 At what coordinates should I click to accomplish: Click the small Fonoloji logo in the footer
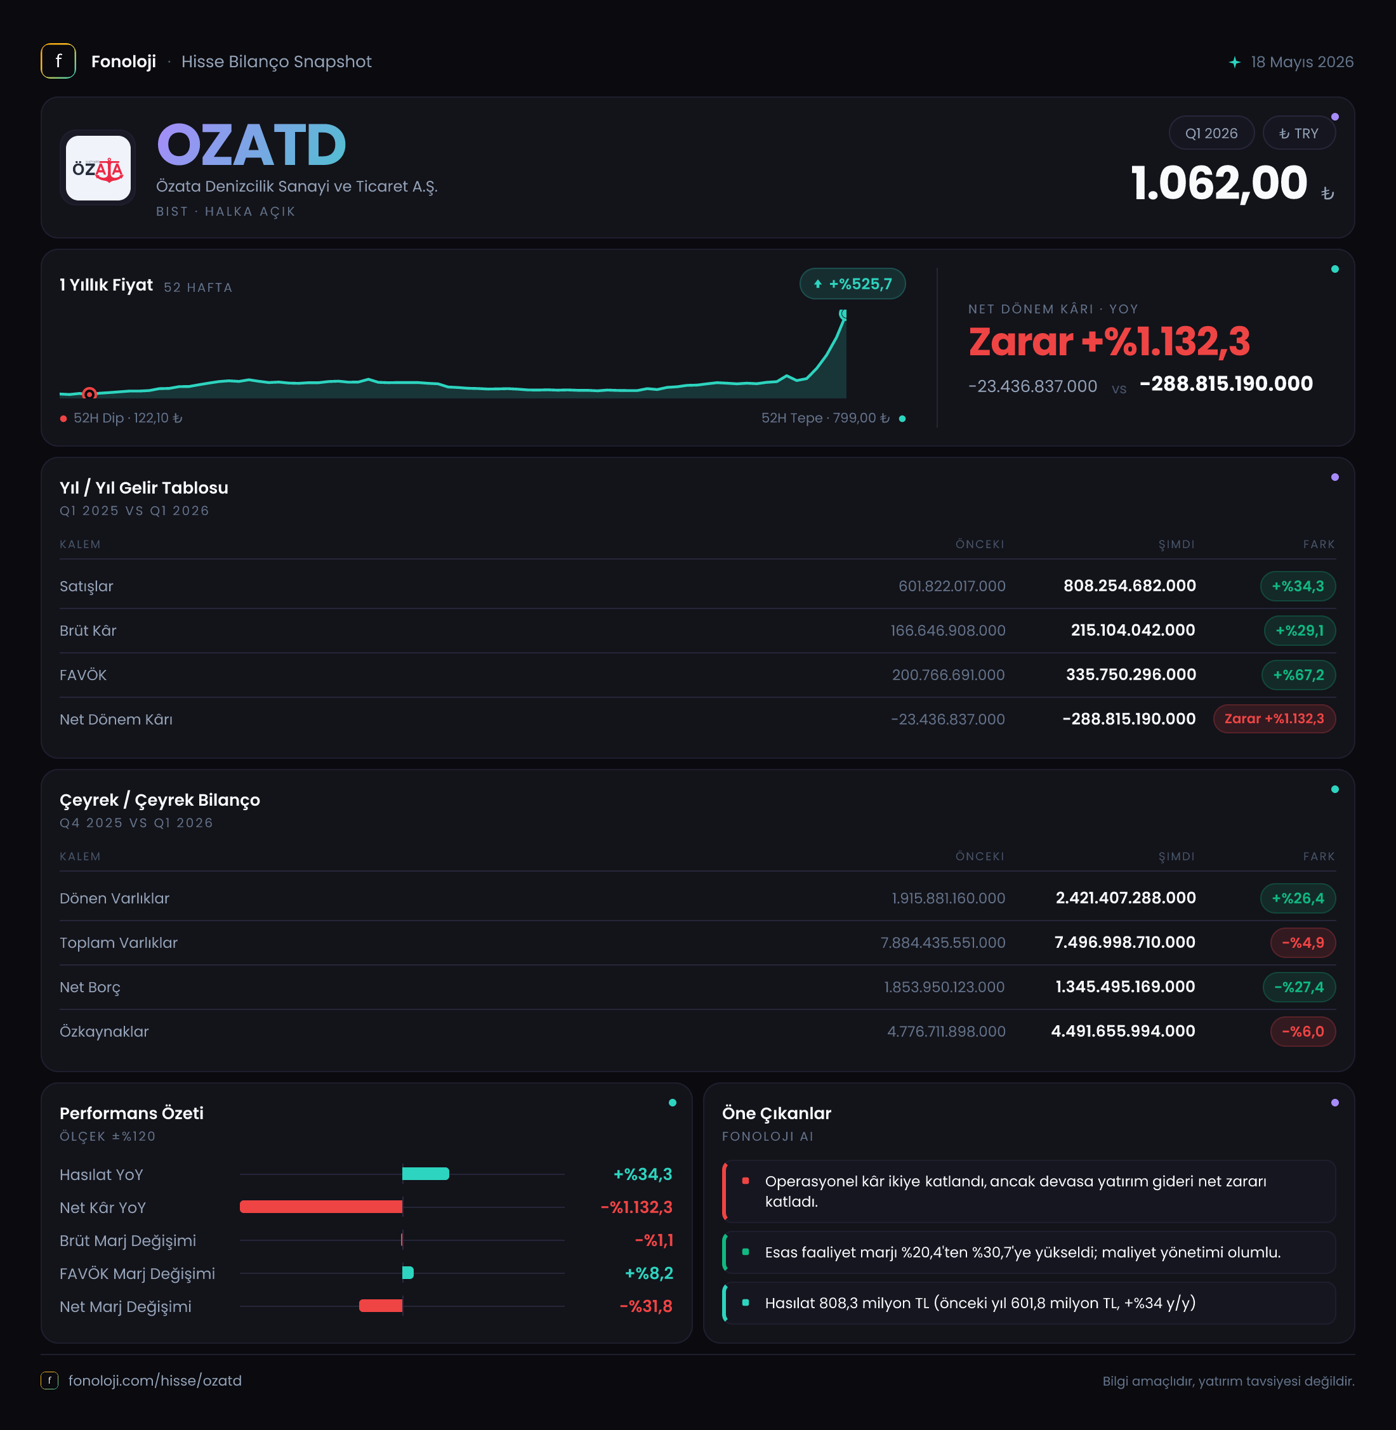tap(49, 1380)
